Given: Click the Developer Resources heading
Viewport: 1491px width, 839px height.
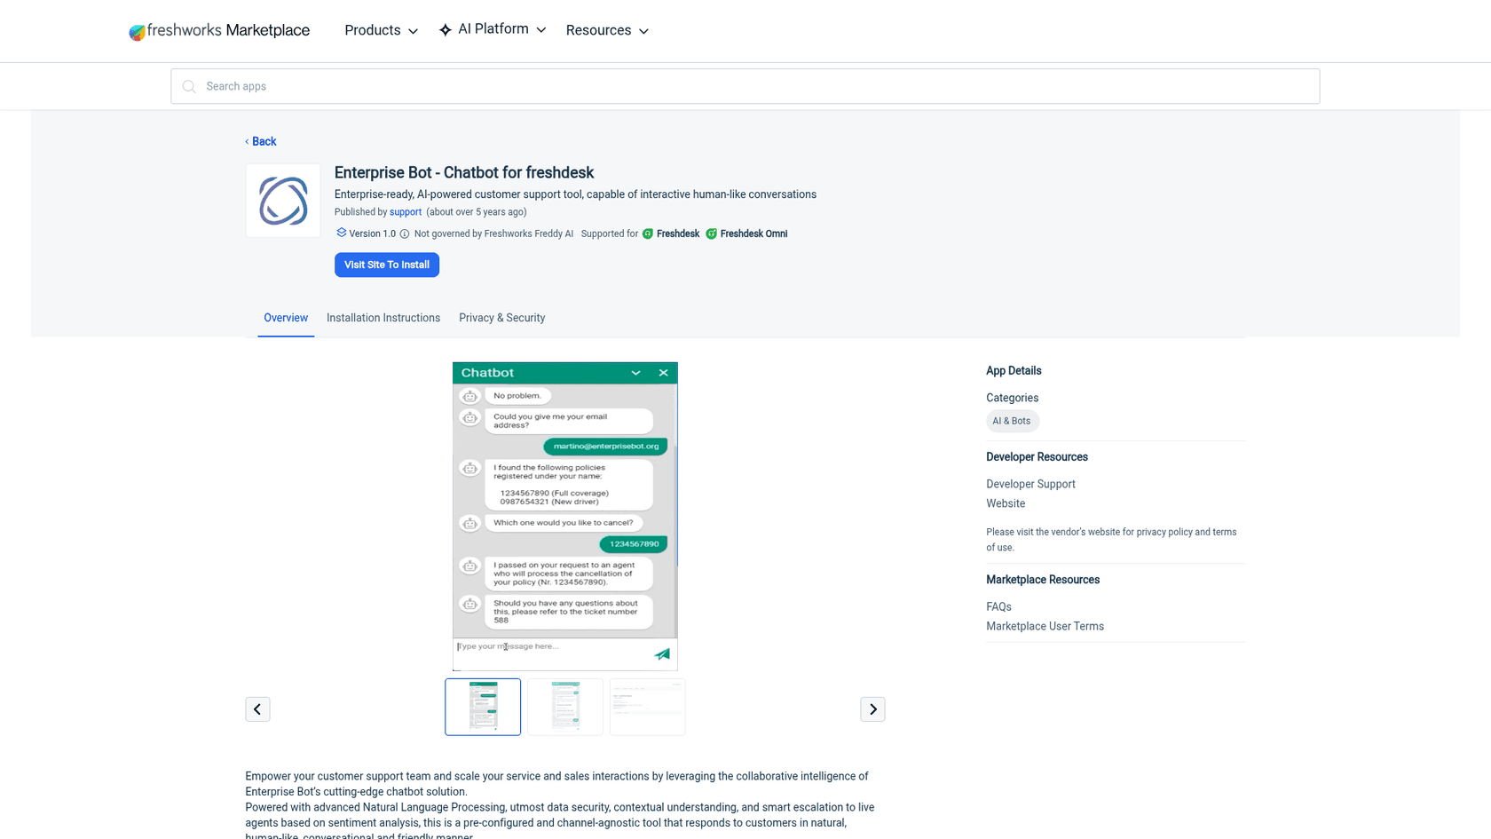Looking at the screenshot, I should [1037, 457].
